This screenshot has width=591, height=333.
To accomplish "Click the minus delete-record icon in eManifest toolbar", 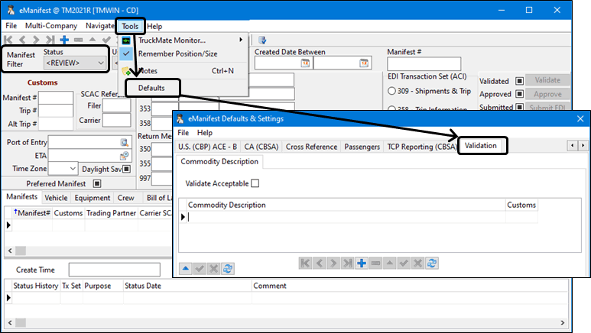I will click(x=78, y=40).
